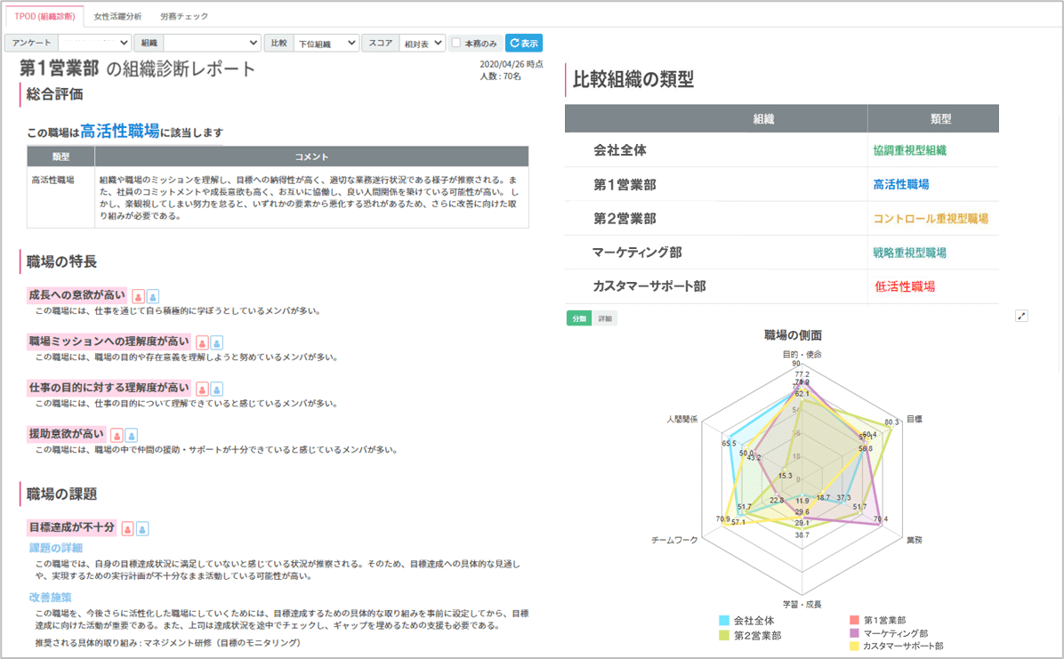
Task: Select the TPOD (組織診断) tab
Action: pos(44,16)
